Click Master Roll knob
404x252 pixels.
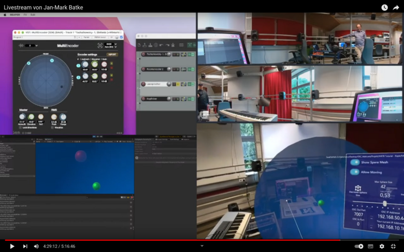point(41,117)
